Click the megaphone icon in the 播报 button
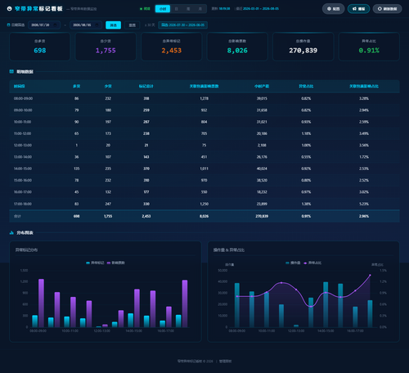 point(354,9)
